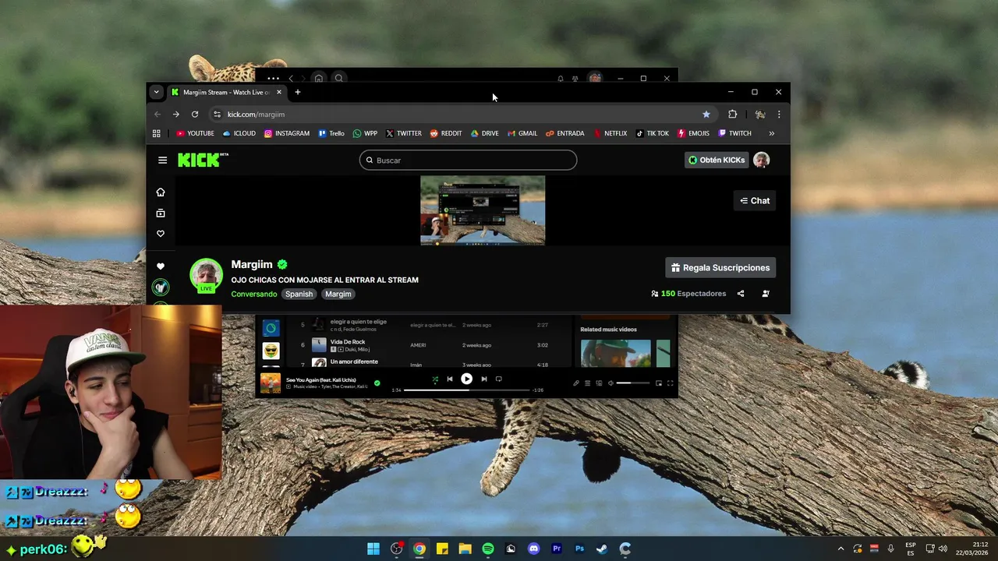
Task: Close the Margiim Stream tab
Action: 279,92
